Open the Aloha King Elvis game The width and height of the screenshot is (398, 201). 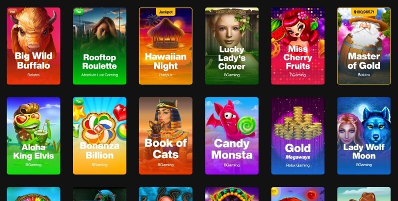point(33,136)
